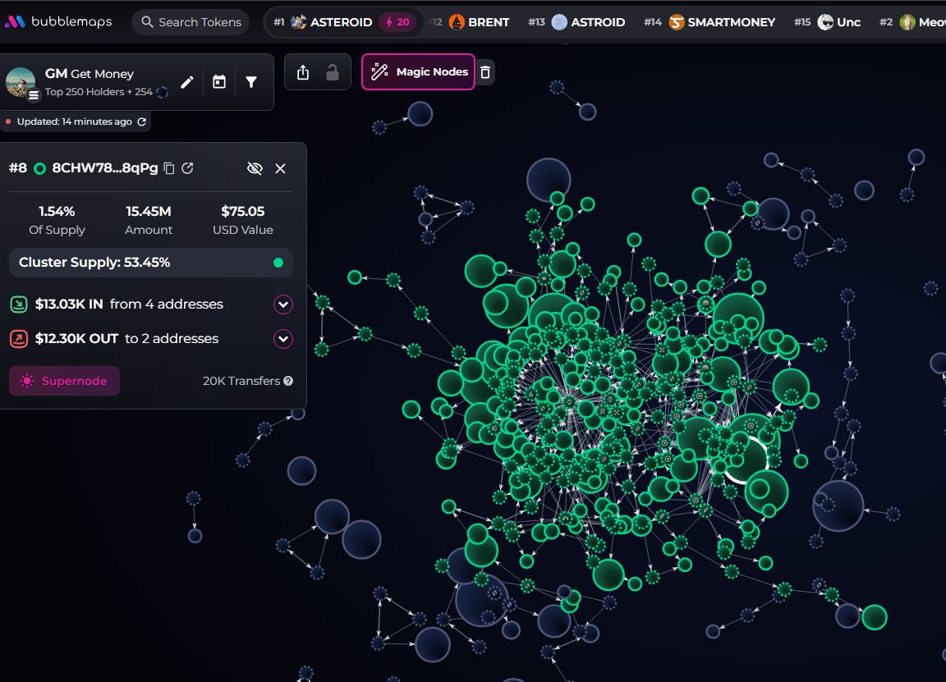Open the GM token avatar menu

point(21,82)
